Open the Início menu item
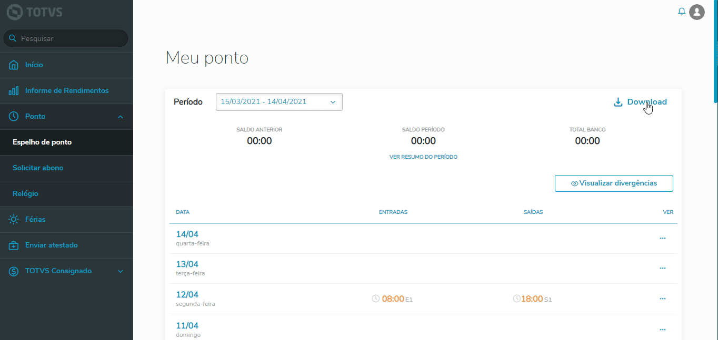718x340 pixels. (x=66, y=65)
